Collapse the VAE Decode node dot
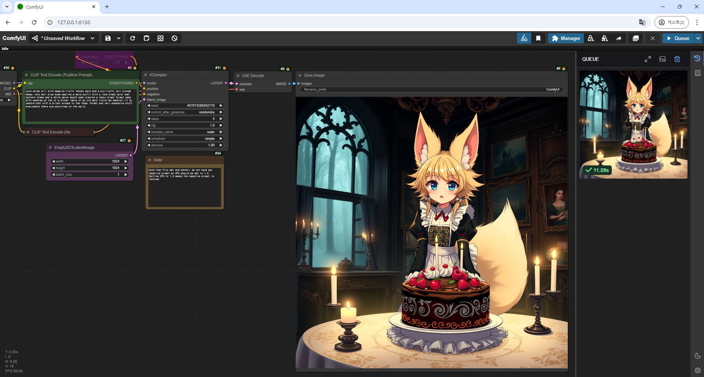This screenshot has width=704, height=377. [238, 76]
